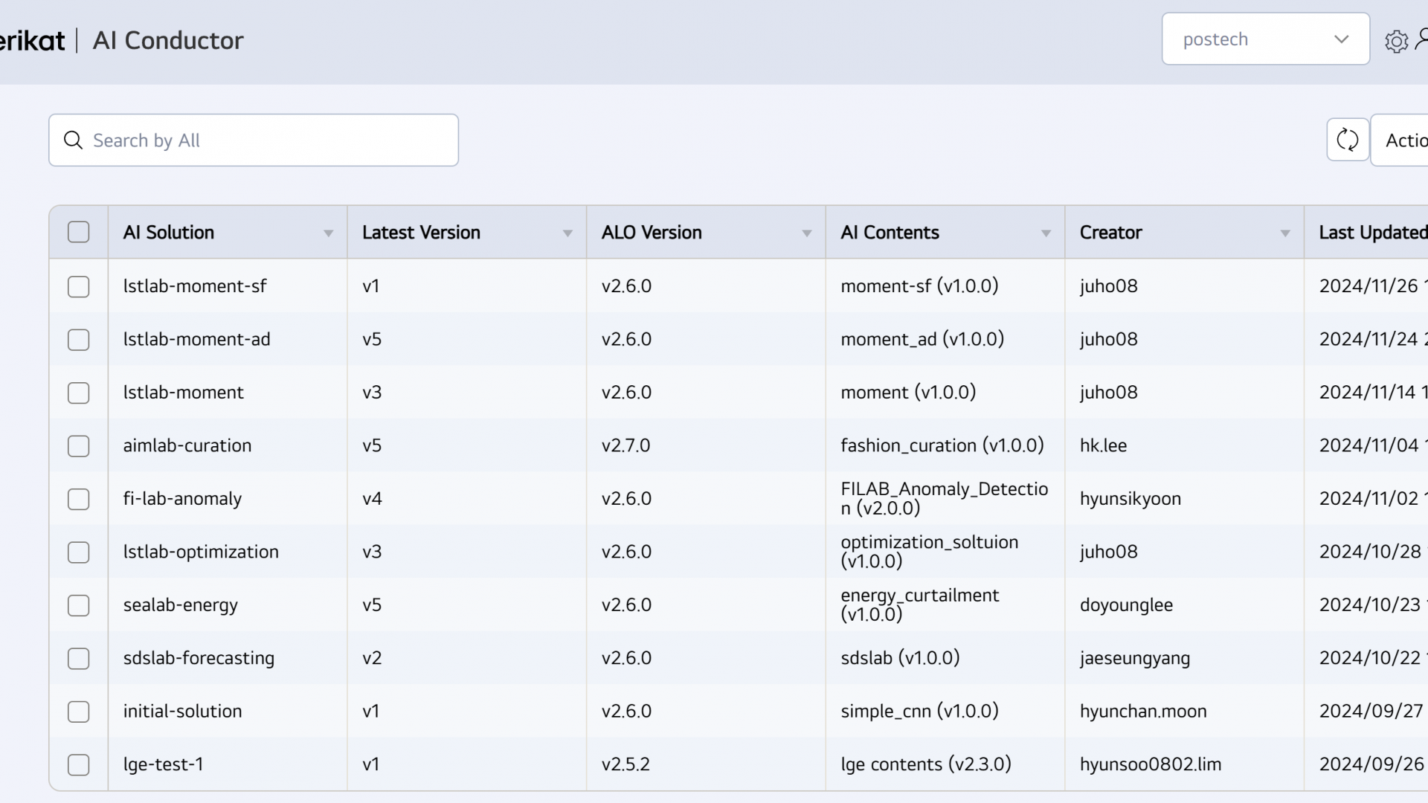The image size is (1428, 803).
Task: Select the sealab-energy solution name
Action: 181,605
